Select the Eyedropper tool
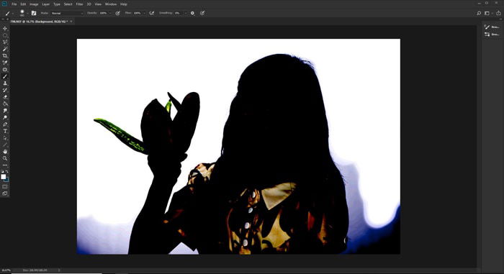Viewport: 504px width, 274px height. click(x=5, y=63)
